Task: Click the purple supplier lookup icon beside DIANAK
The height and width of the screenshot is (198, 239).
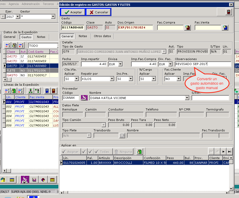Action: [x=84, y=98]
